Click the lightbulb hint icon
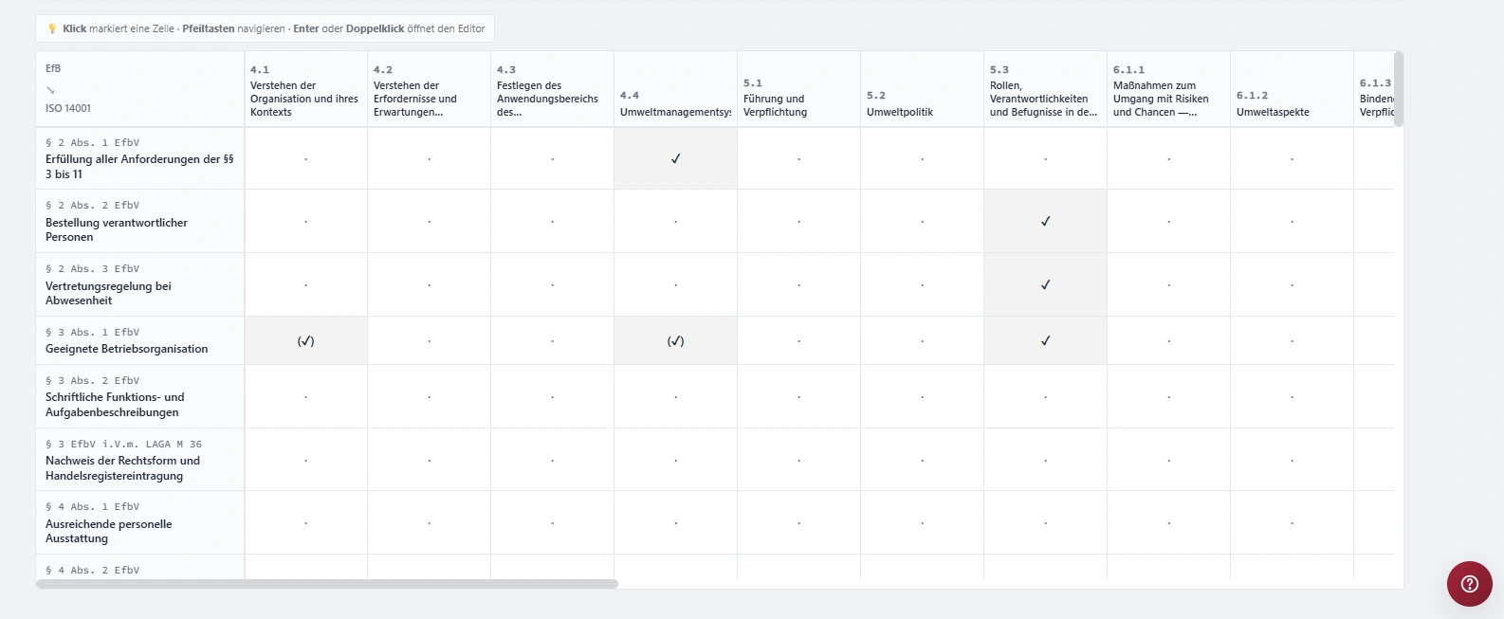This screenshot has height=619, width=1504. click(52, 28)
